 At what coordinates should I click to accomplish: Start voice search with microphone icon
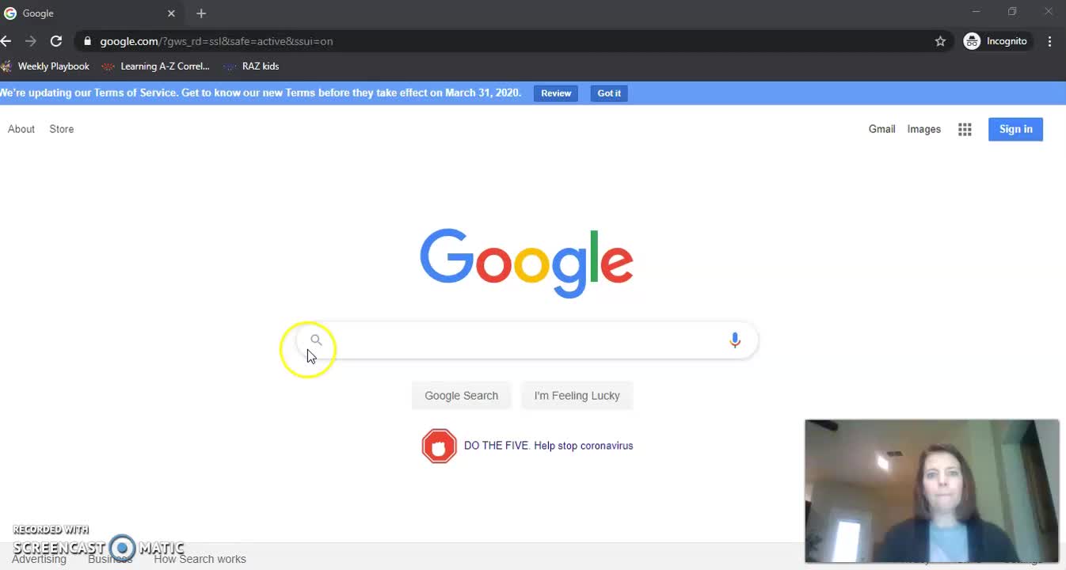(735, 340)
